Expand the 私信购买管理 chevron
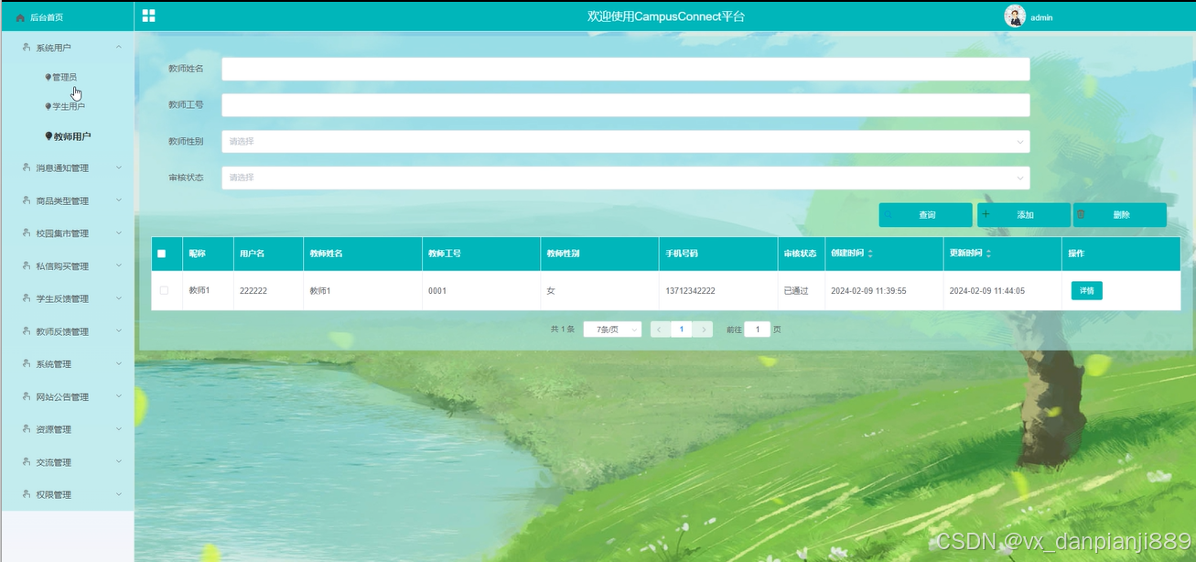Screen dimensions: 1196x562 tap(119, 265)
